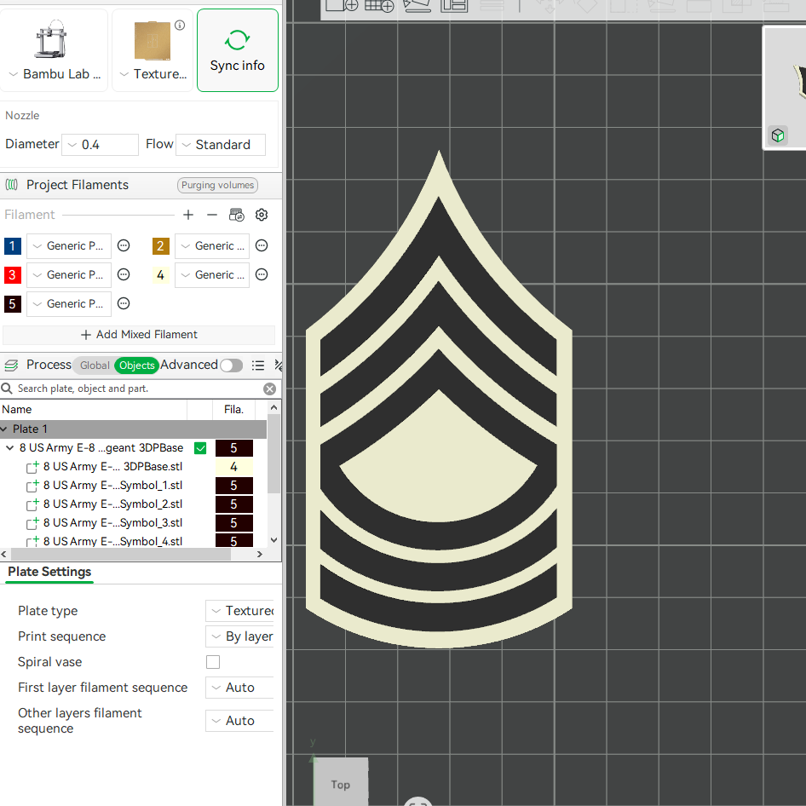Click the info icon on the plate card
The width and height of the screenshot is (806, 806).
[180, 26]
